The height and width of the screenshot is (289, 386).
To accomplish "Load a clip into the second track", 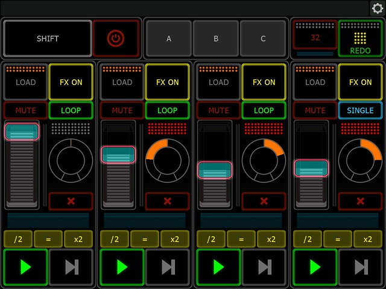I will pyautogui.click(x=122, y=82).
